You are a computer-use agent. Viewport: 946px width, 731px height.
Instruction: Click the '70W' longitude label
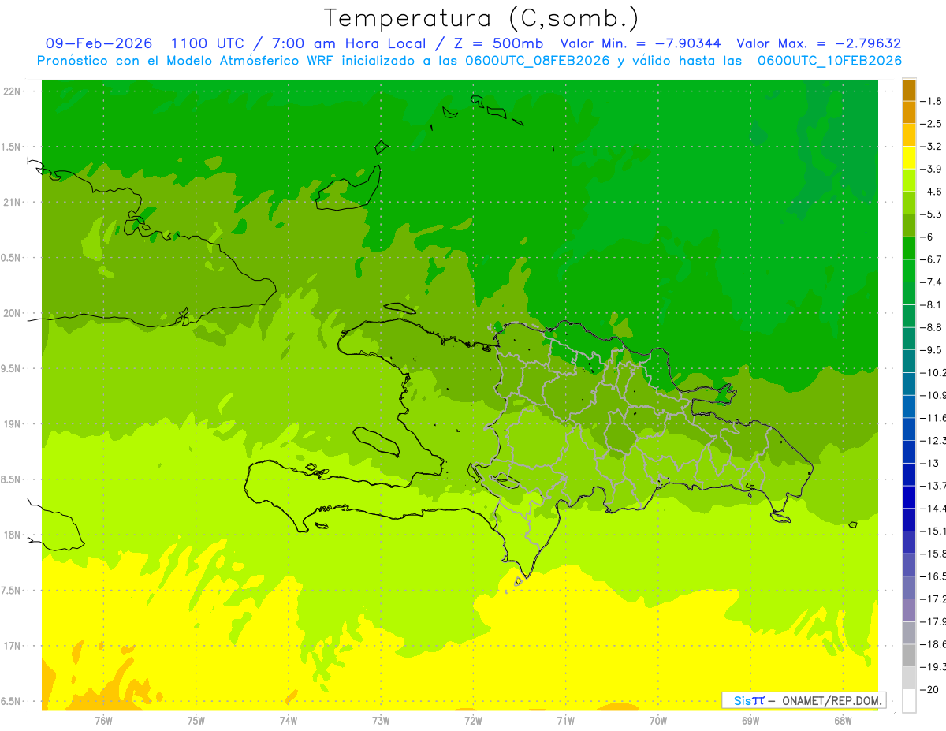pos(657,721)
